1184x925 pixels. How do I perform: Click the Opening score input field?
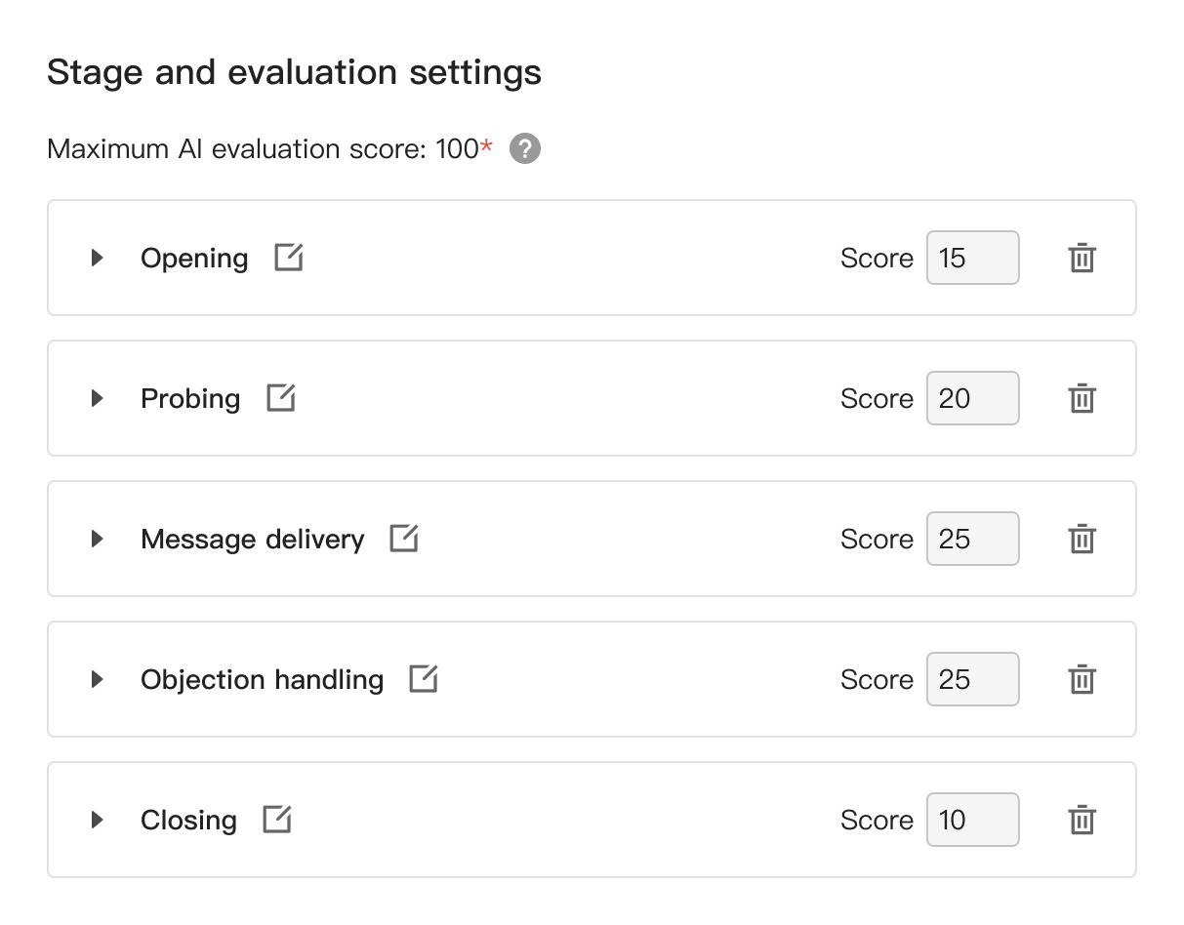[x=972, y=258]
